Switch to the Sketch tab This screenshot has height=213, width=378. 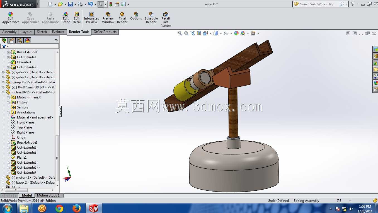click(x=42, y=32)
